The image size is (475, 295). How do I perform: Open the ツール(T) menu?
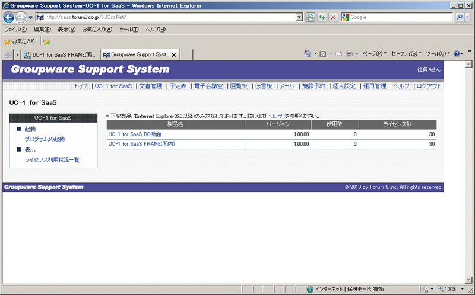(129, 29)
